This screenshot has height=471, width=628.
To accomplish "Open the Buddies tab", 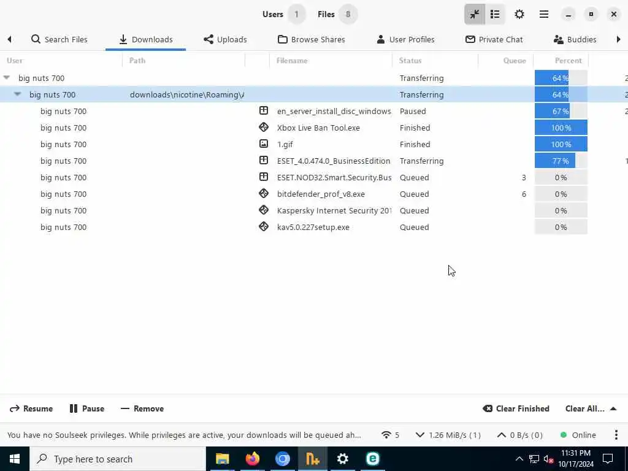I will click(575, 39).
